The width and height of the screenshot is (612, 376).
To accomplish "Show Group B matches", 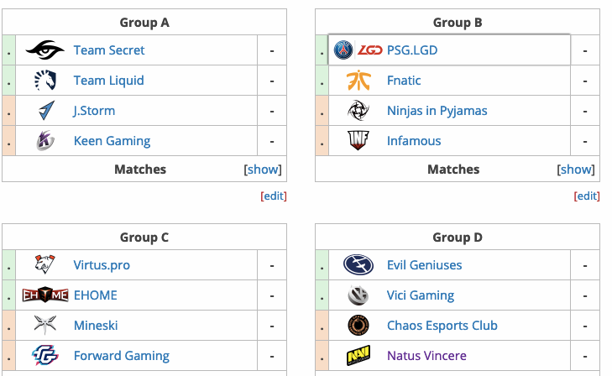I will [x=576, y=170].
